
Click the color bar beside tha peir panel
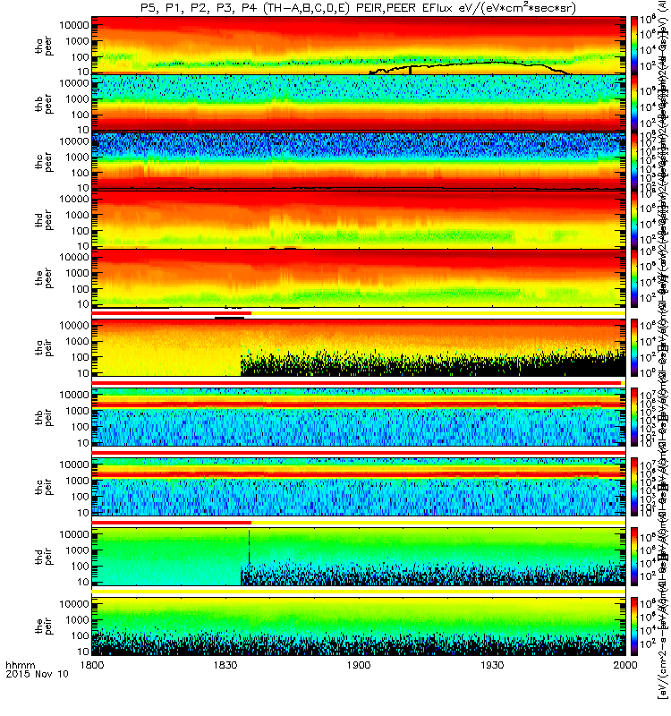634,347
